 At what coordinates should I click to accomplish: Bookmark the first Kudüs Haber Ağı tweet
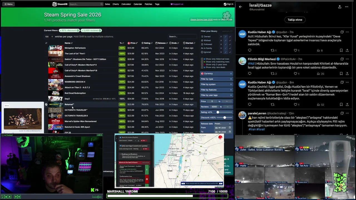[341, 50]
